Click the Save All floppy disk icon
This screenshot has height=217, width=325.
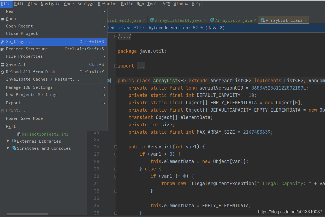tap(3, 65)
